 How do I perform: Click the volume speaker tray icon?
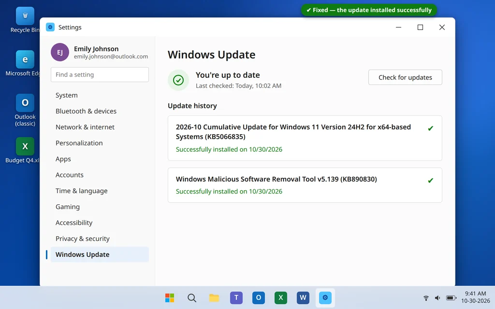pos(437,297)
